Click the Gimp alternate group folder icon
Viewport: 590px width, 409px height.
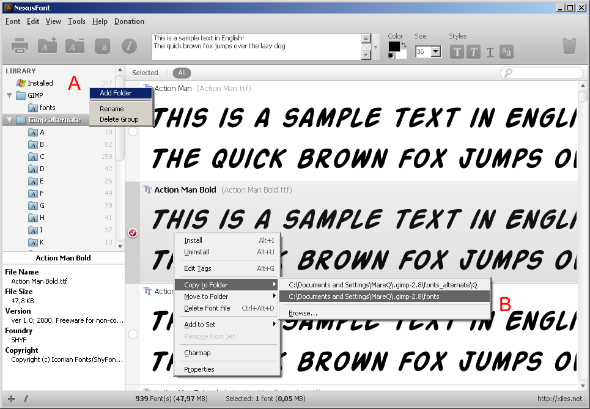(x=21, y=120)
